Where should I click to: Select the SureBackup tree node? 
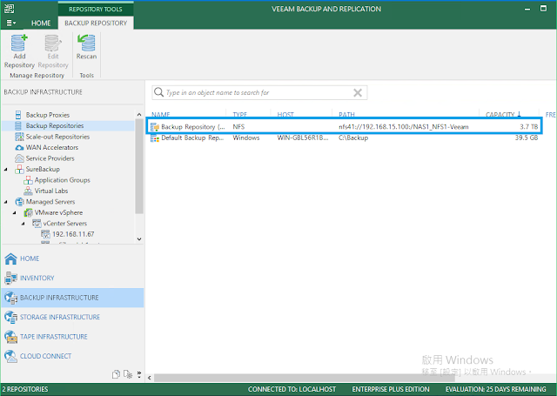click(x=43, y=169)
